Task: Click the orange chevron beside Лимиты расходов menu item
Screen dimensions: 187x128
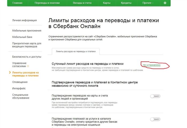Action: (10, 72)
